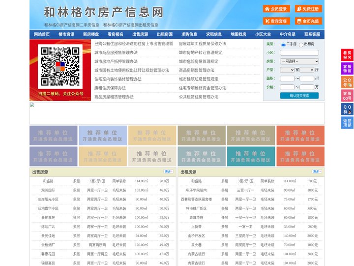354x266 pixels.
Task: Open the 青城华府 rental listing
Action: tap(196, 218)
